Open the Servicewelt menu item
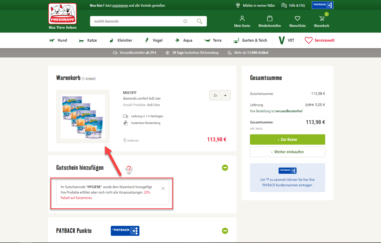The width and height of the screenshot is (381, 243). (324, 40)
